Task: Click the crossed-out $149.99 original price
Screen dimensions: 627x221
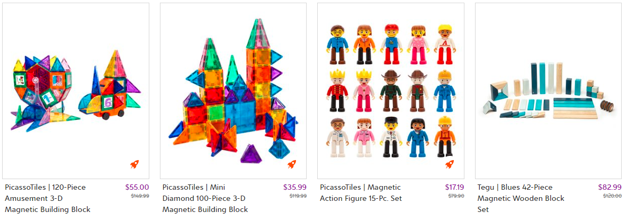Action: click(140, 196)
